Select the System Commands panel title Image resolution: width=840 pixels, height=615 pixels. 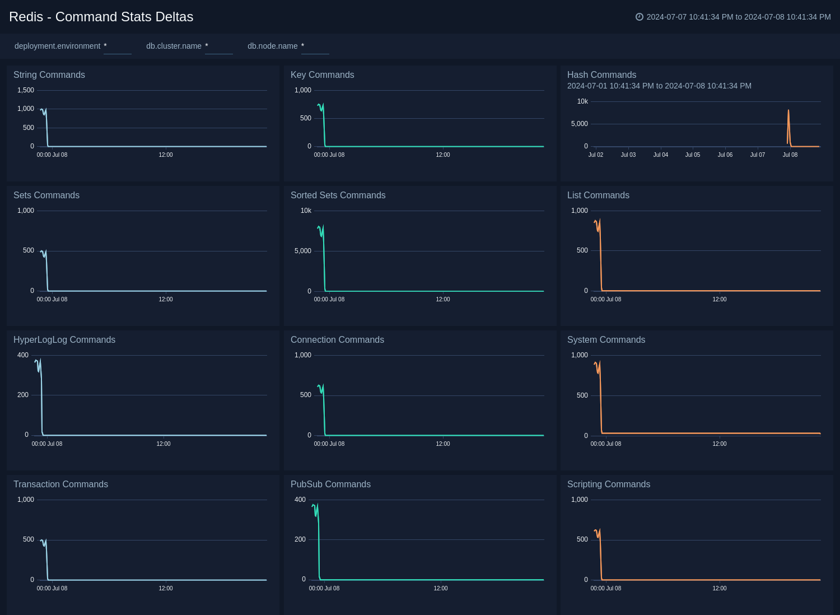(x=606, y=340)
